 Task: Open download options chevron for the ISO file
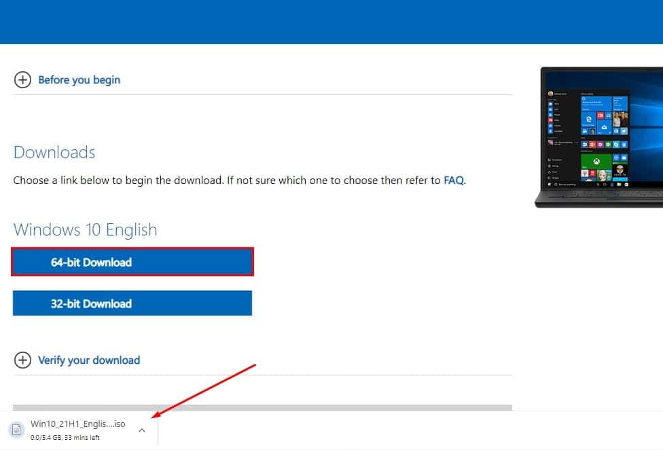[142, 430]
